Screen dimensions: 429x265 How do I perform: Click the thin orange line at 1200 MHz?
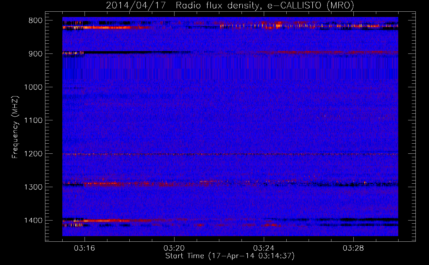(230, 154)
